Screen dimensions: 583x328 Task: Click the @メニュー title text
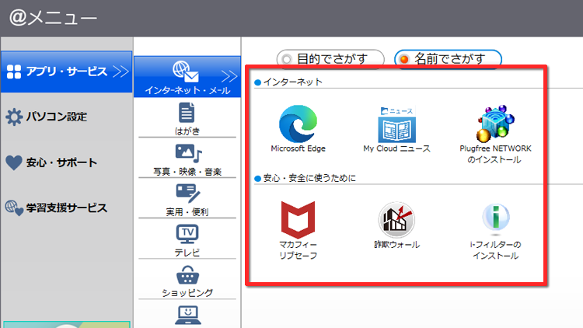53,18
